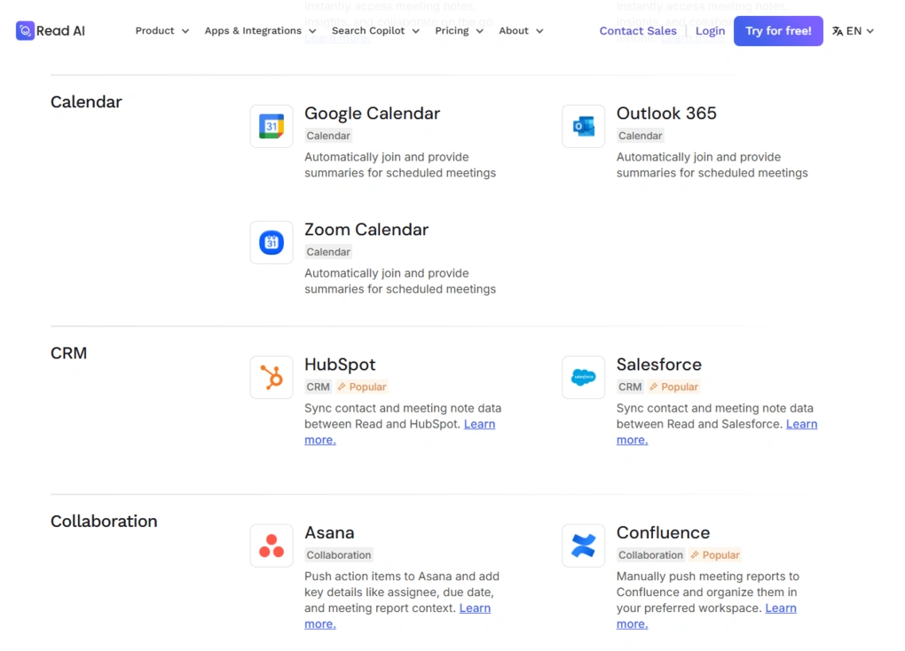Click the Confluence integration icon
The image size is (905, 651).
pos(583,545)
